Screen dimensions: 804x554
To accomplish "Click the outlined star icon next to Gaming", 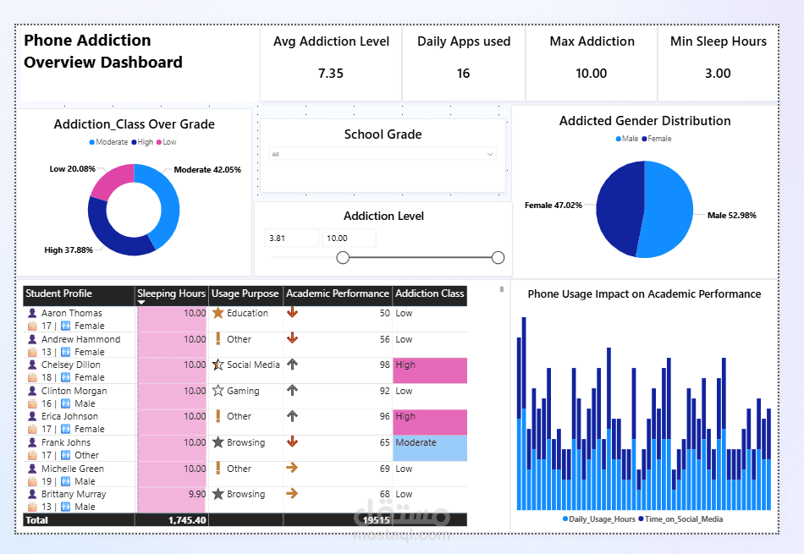I will pyautogui.click(x=218, y=391).
